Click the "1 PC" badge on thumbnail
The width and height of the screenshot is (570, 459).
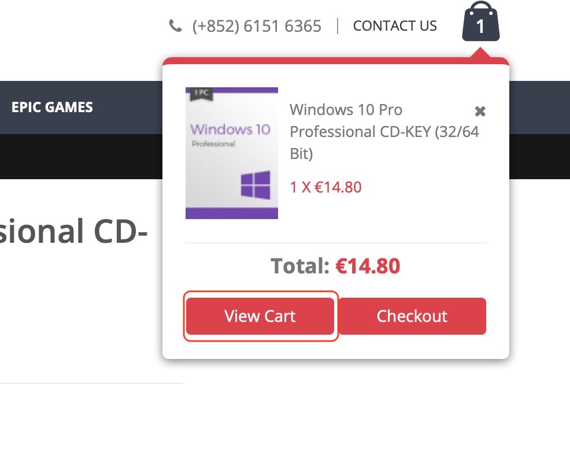[202, 92]
